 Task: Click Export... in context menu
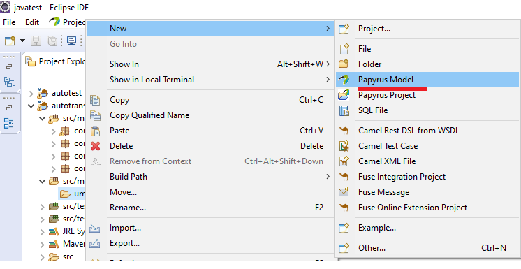pos(210,243)
